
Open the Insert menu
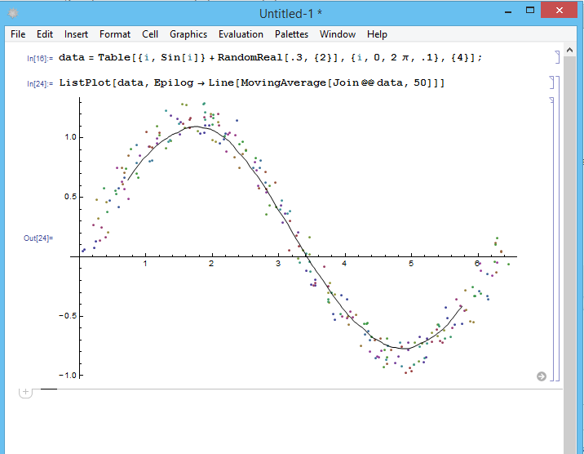point(76,34)
